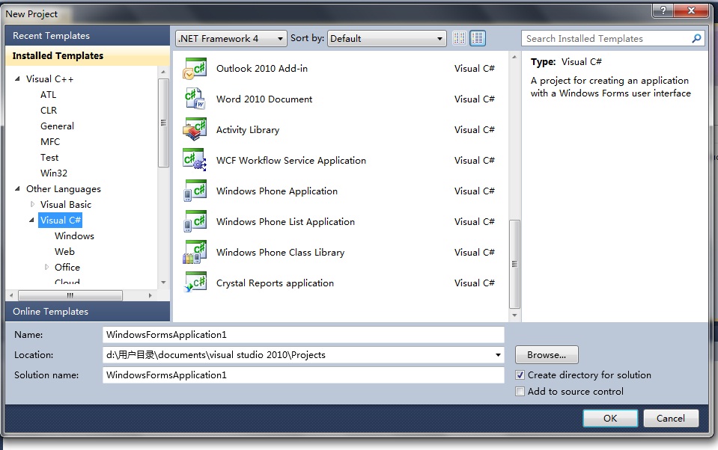Click the Browse... button
This screenshot has width=718, height=450.
(x=547, y=355)
